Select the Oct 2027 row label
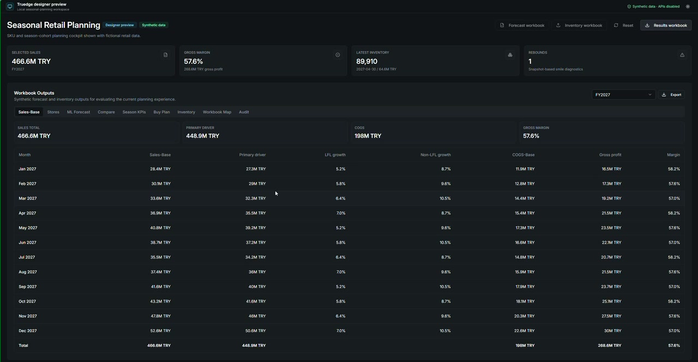 (x=27, y=301)
